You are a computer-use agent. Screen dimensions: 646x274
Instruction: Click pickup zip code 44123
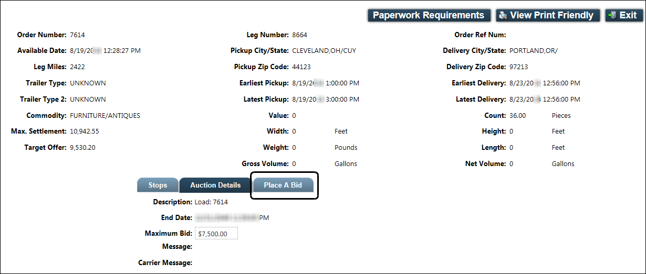coord(301,67)
